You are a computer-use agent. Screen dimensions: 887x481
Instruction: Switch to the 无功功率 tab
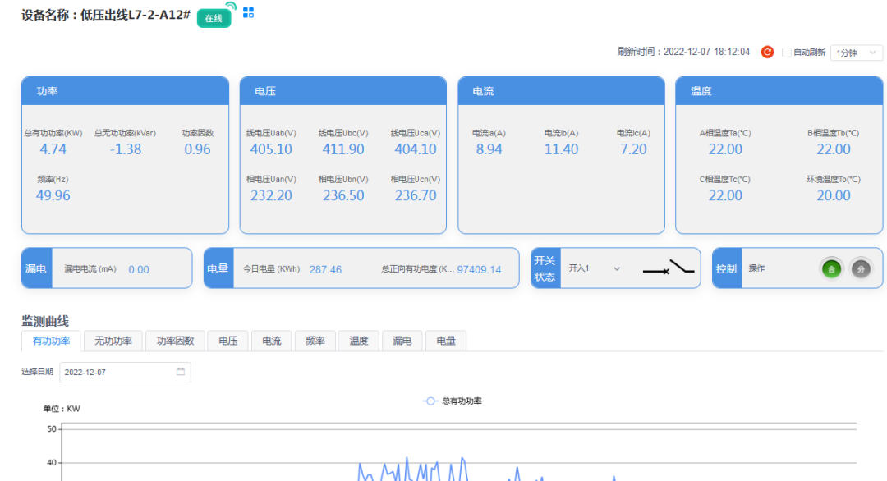(x=113, y=341)
